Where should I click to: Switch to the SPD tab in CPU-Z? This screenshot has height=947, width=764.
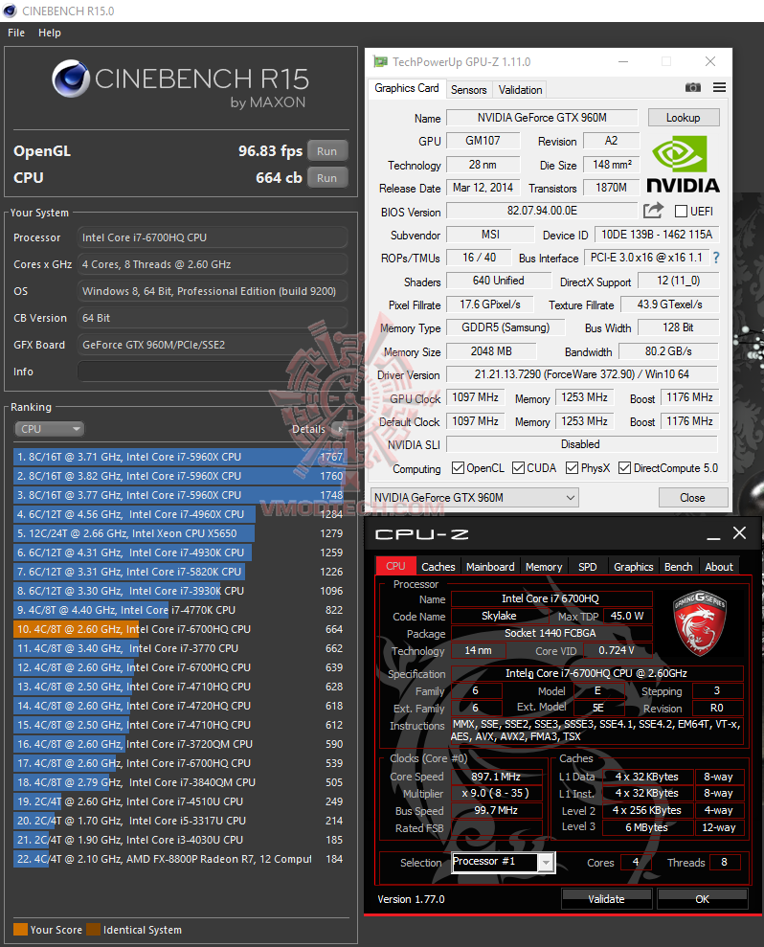587,567
